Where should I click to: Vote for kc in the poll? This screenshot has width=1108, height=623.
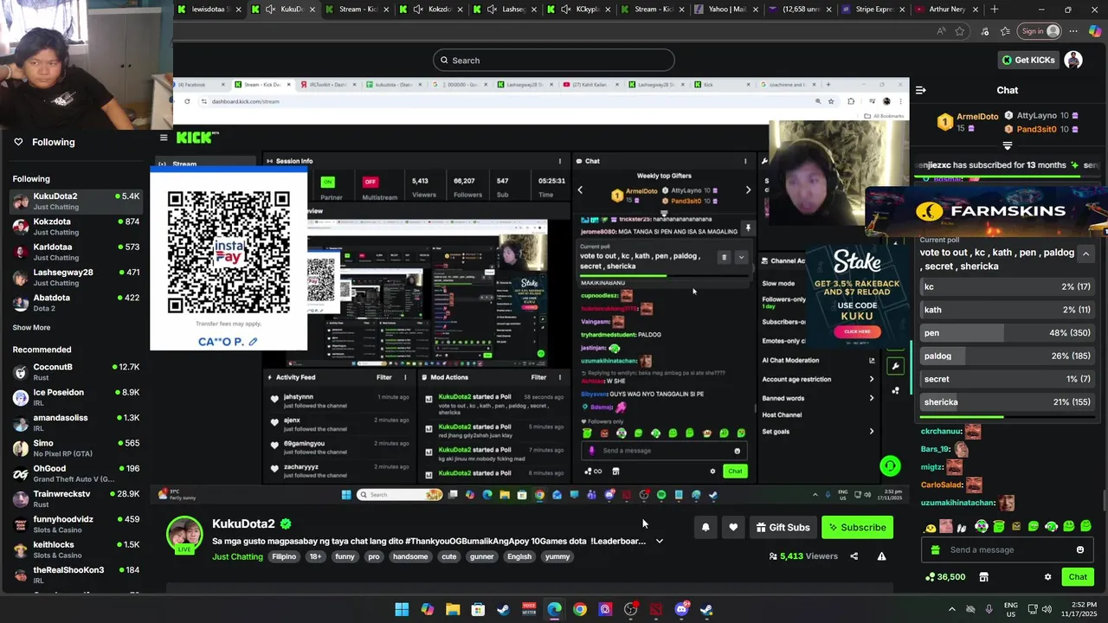[x=1008, y=286]
